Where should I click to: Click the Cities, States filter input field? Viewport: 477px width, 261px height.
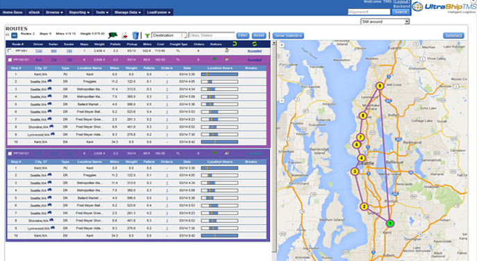pyautogui.click(x=212, y=35)
